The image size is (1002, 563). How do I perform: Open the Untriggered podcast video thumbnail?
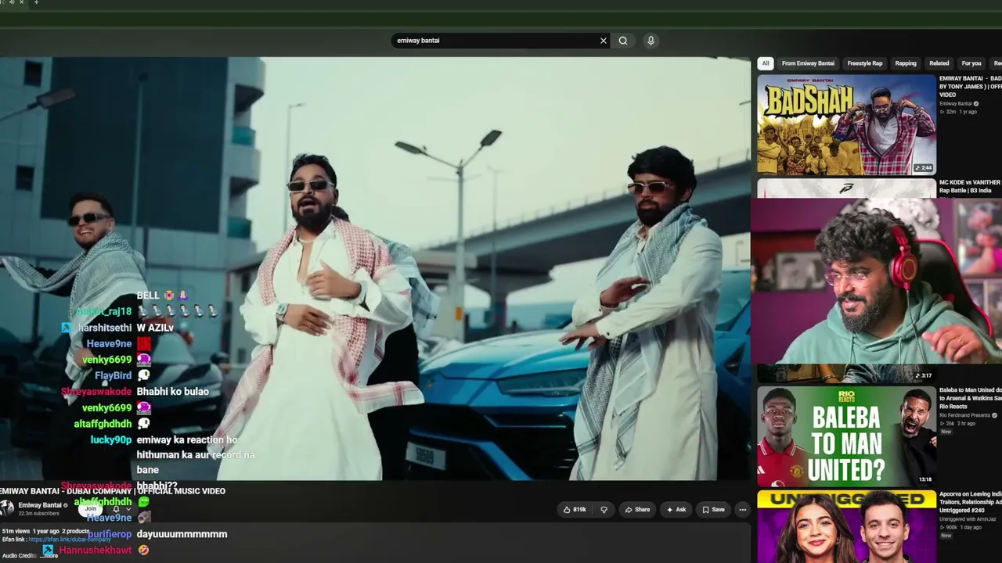point(846,526)
